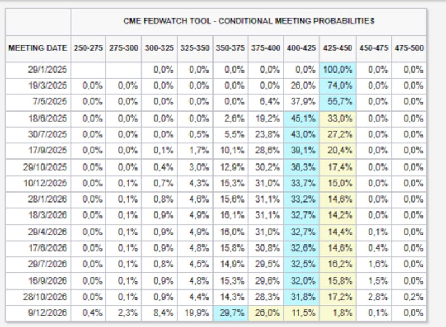This screenshot has height=327, width=446.
Task: Click the 350-375 column header
Action: tap(230, 49)
